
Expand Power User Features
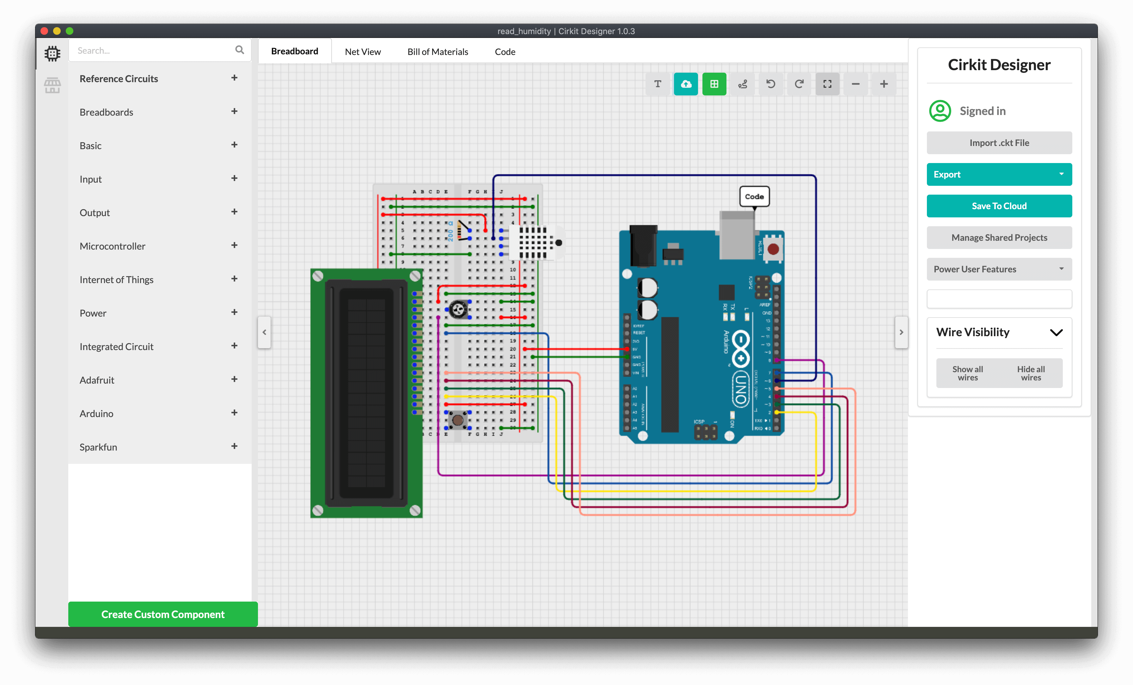1061,269
